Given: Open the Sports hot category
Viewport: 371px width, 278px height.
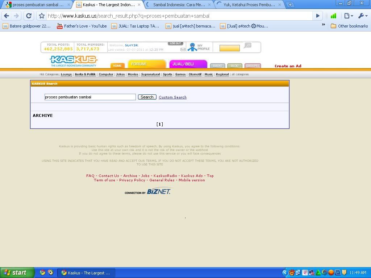Looking at the screenshot, I should (167, 74).
